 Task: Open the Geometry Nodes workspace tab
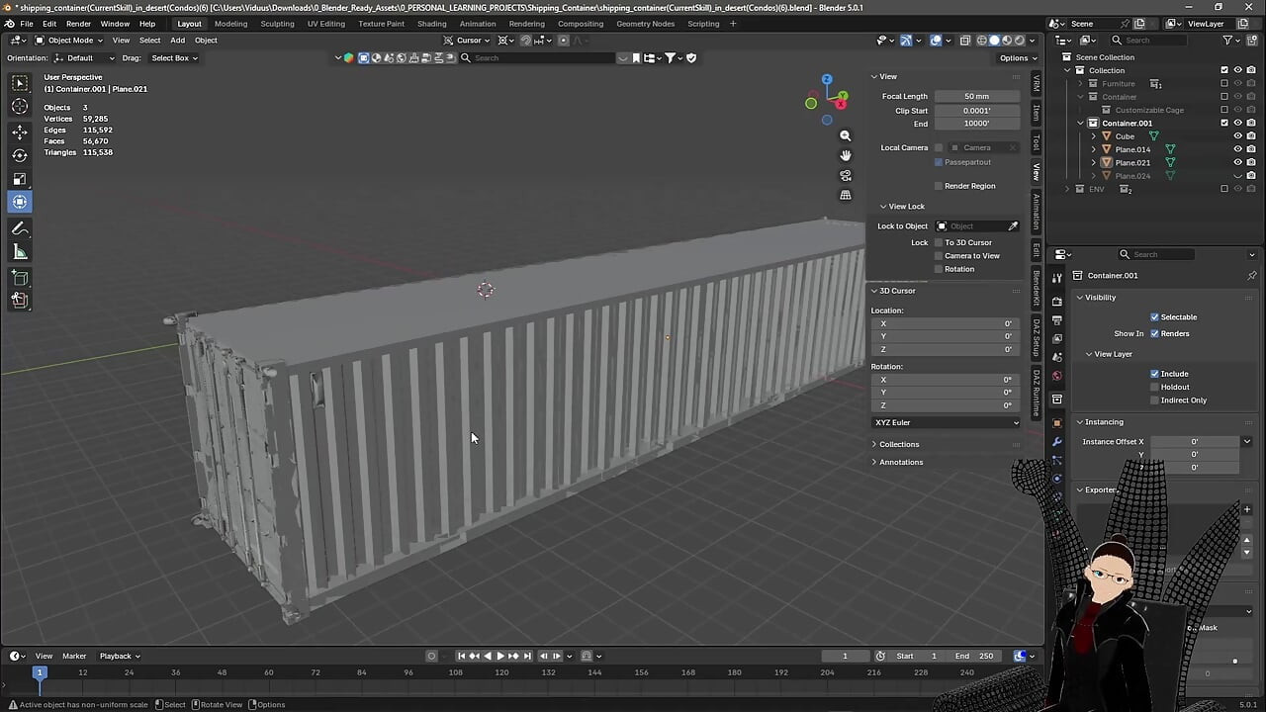(645, 24)
